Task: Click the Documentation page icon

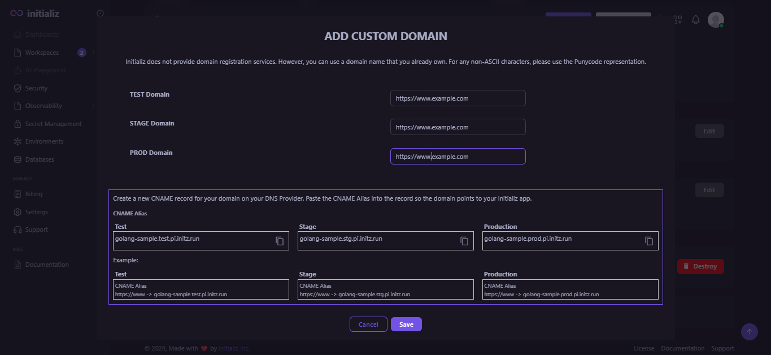Action: tap(18, 265)
